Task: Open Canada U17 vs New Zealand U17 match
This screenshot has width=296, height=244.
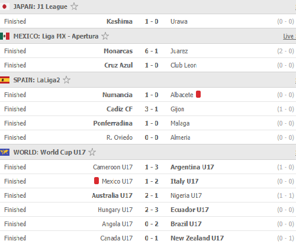Action: 148,237
